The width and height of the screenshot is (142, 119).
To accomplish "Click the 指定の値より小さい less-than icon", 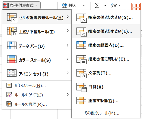I will (81, 32).
